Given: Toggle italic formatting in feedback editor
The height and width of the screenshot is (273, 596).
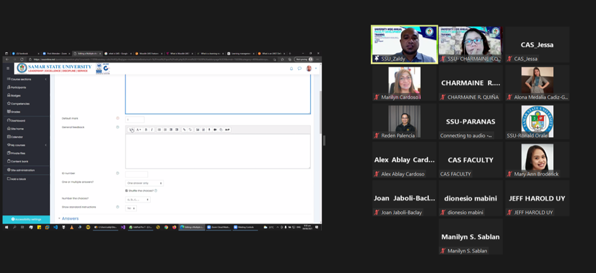Looking at the screenshot, I should coord(152,130).
